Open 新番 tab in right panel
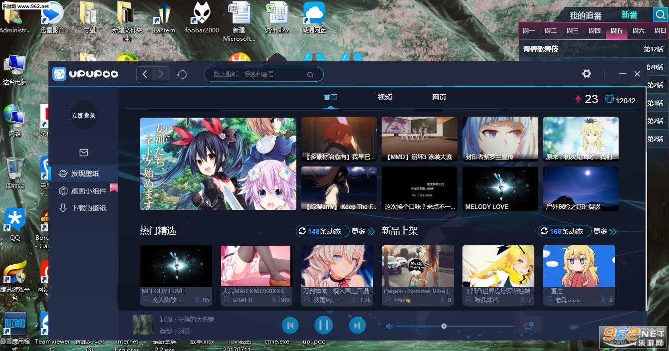Image resolution: width=669 pixels, height=351 pixels. click(x=629, y=15)
